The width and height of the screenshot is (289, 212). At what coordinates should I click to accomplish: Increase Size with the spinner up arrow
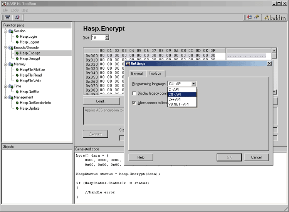tap(107, 36)
